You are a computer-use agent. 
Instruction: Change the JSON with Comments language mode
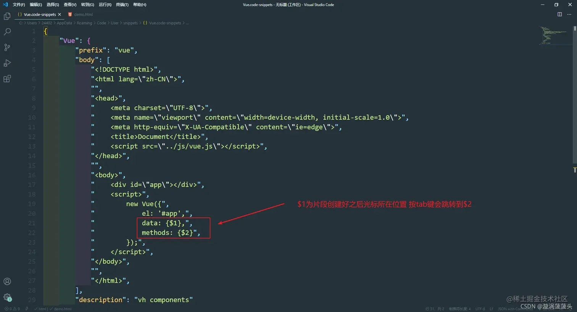point(515,309)
